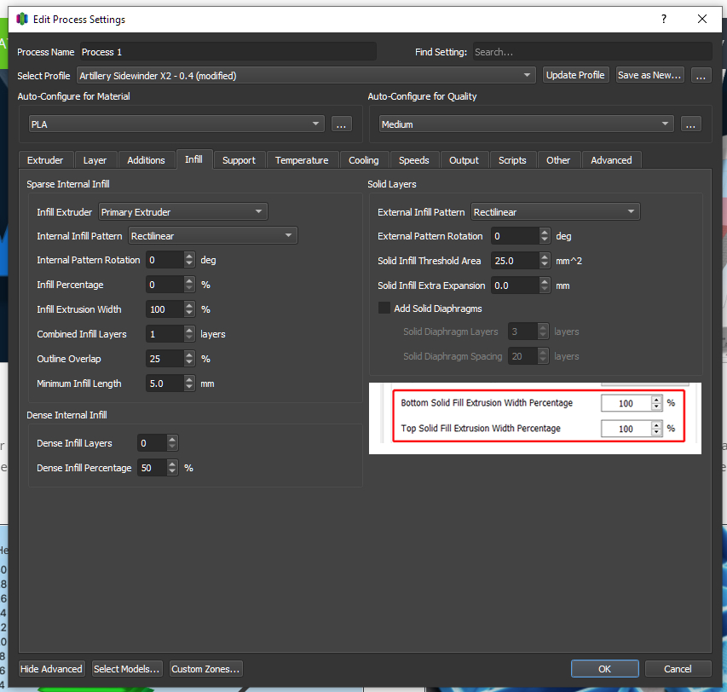The image size is (727, 692).
Task: Switch to the Advanced tab
Action: click(x=611, y=160)
